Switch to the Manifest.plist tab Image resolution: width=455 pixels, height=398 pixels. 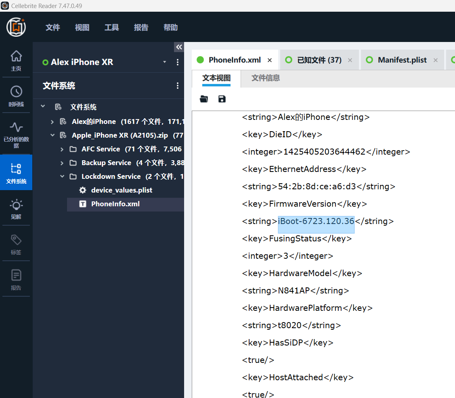pos(402,60)
